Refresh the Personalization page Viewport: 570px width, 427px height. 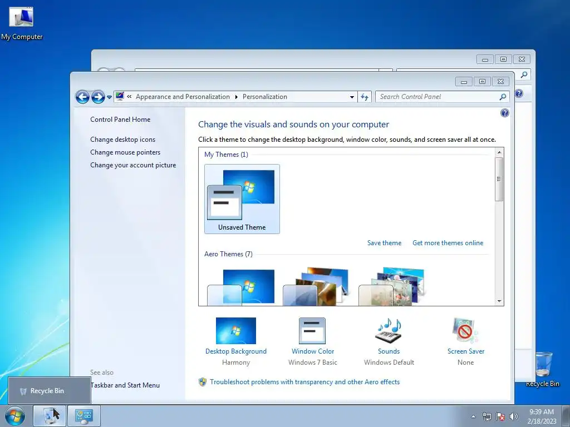click(x=365, y=97)
